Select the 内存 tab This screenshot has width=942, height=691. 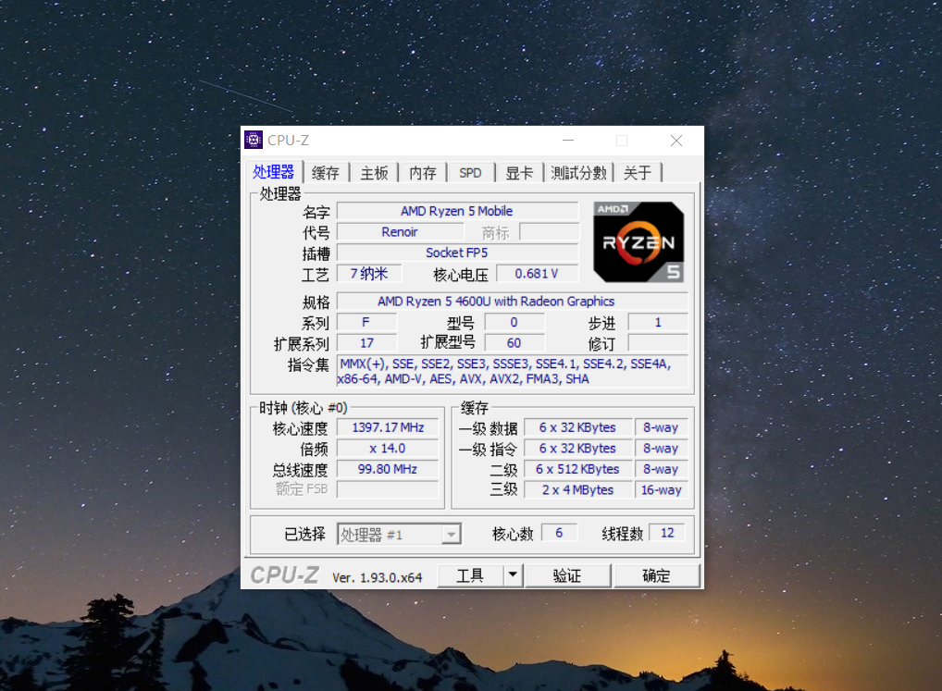[x=423, y=173]
